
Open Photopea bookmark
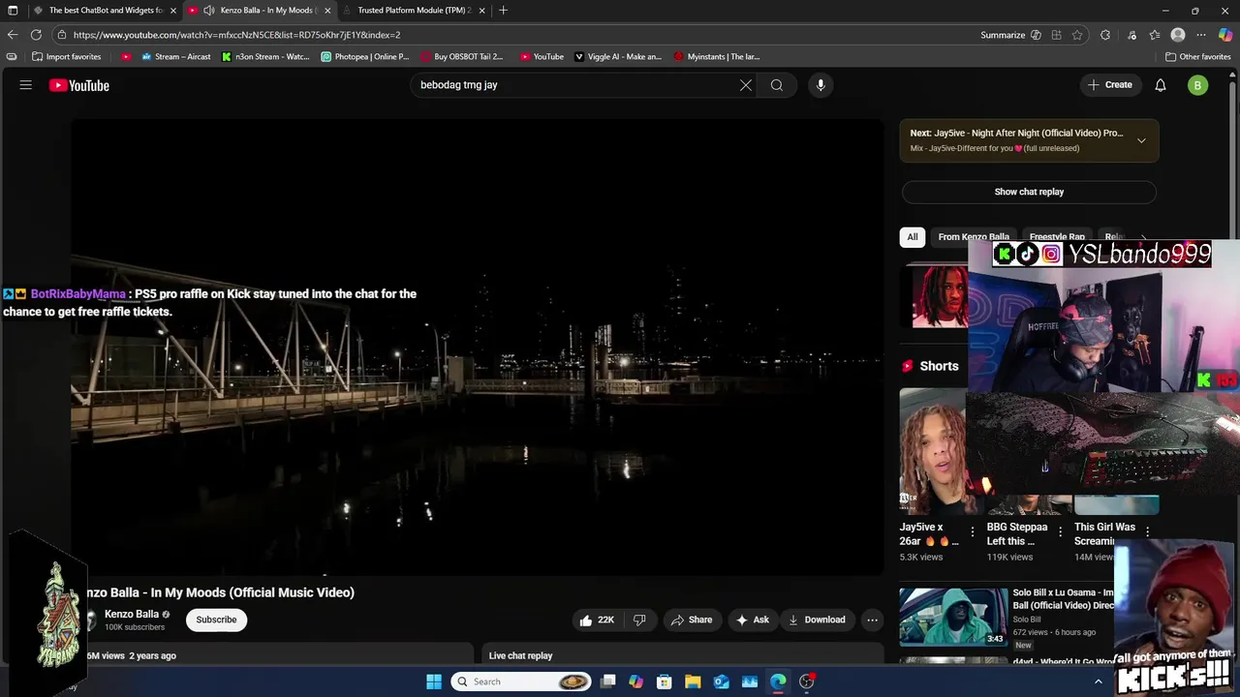click(365, 56)
